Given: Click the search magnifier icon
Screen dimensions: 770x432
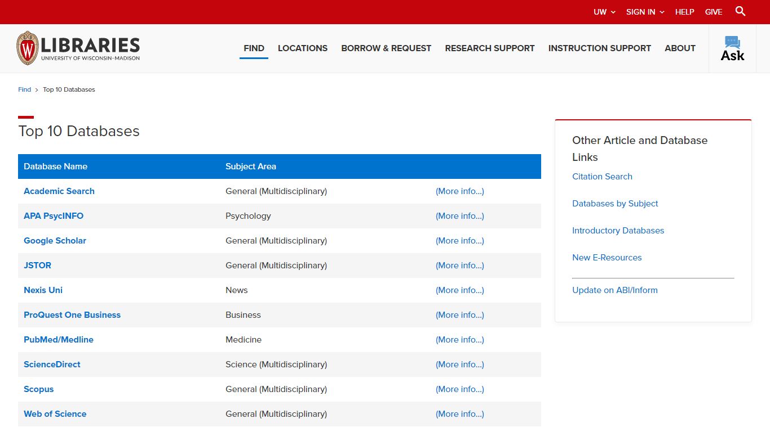Looking at the screenshot, I should pyautogui.click(x=741, y=11).
